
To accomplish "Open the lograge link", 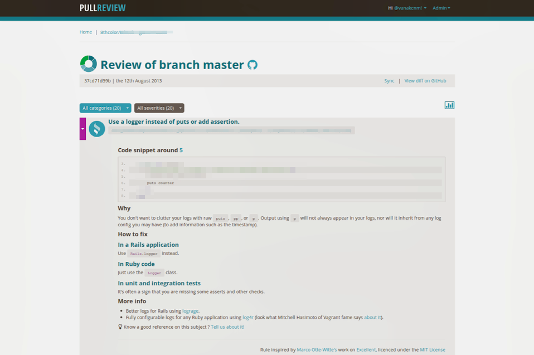I will pyautogui.click(x=190, y=311).
